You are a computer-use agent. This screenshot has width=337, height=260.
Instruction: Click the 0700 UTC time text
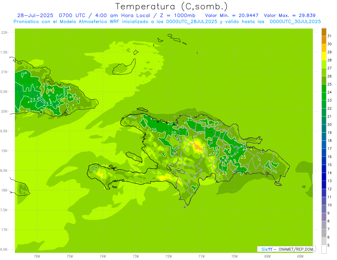(x=72, y=15)
